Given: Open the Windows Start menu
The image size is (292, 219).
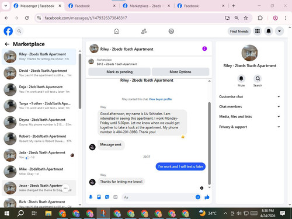Looking at the screenshot, I should [6, 213].
